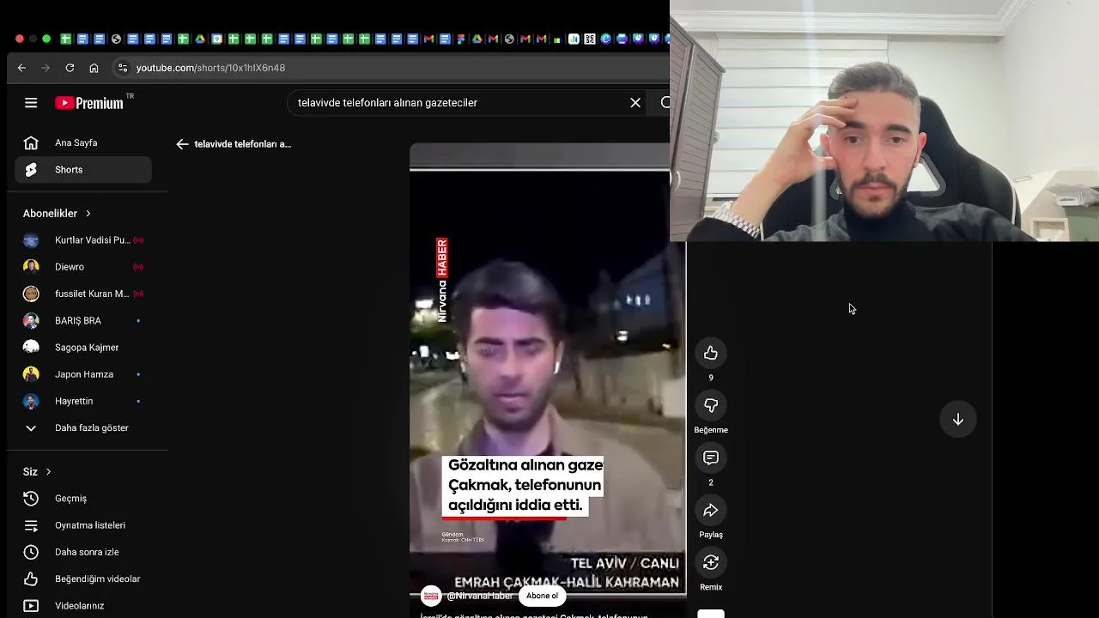The image size is (1099, 618).
Task: Click the browser forward arrow
Action: point(46,68)
